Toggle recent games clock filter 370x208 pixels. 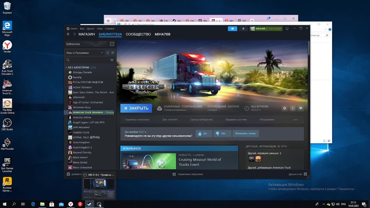(x=108, y=53)
